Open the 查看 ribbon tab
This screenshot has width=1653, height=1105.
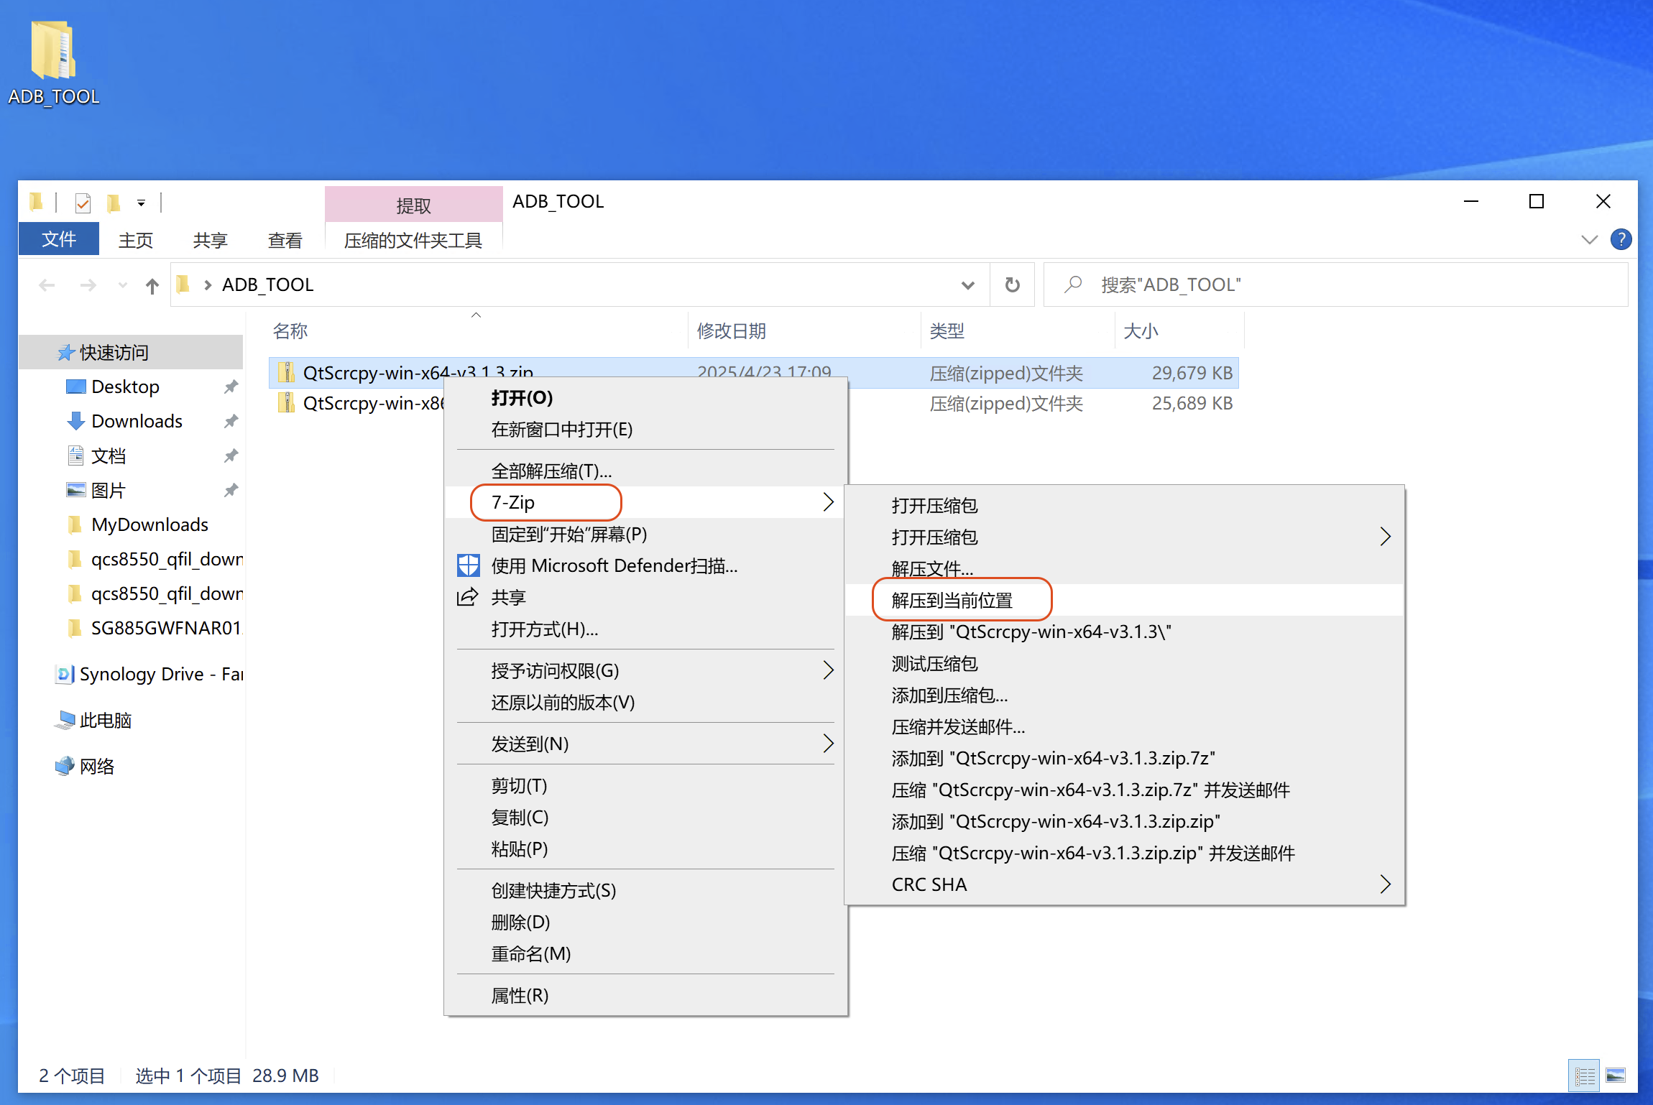[x=285, y=241]
